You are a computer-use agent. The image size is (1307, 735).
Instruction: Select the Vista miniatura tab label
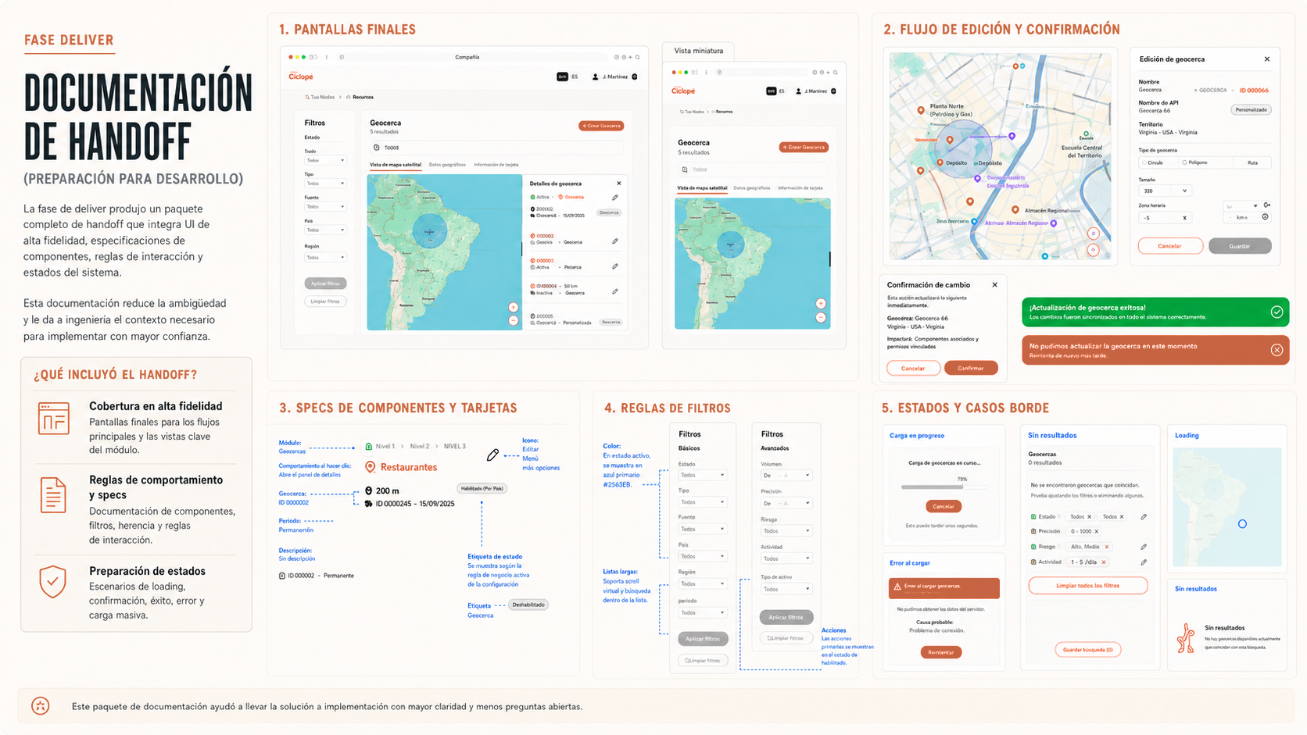point(699,51)
